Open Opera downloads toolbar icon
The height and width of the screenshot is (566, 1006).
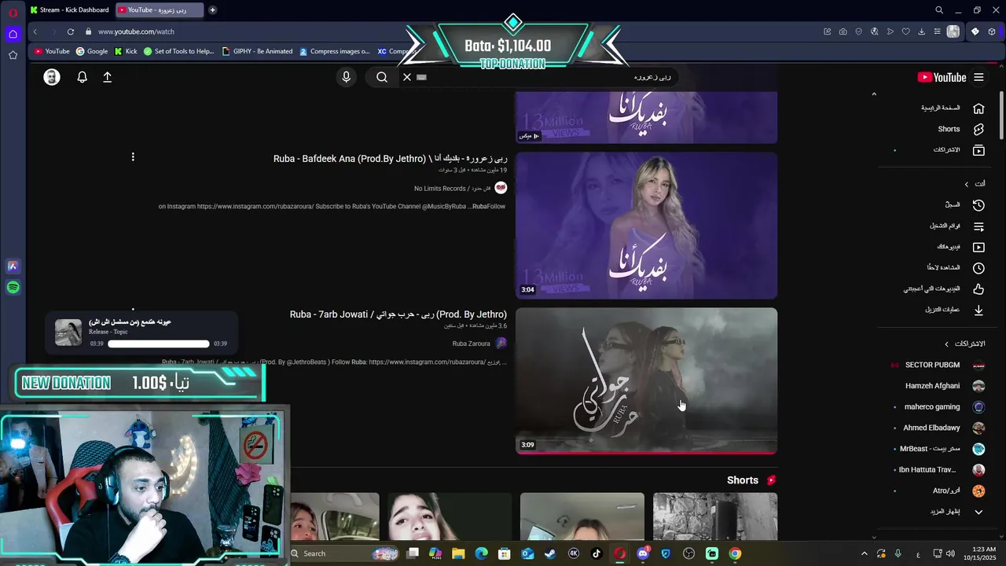921,31
